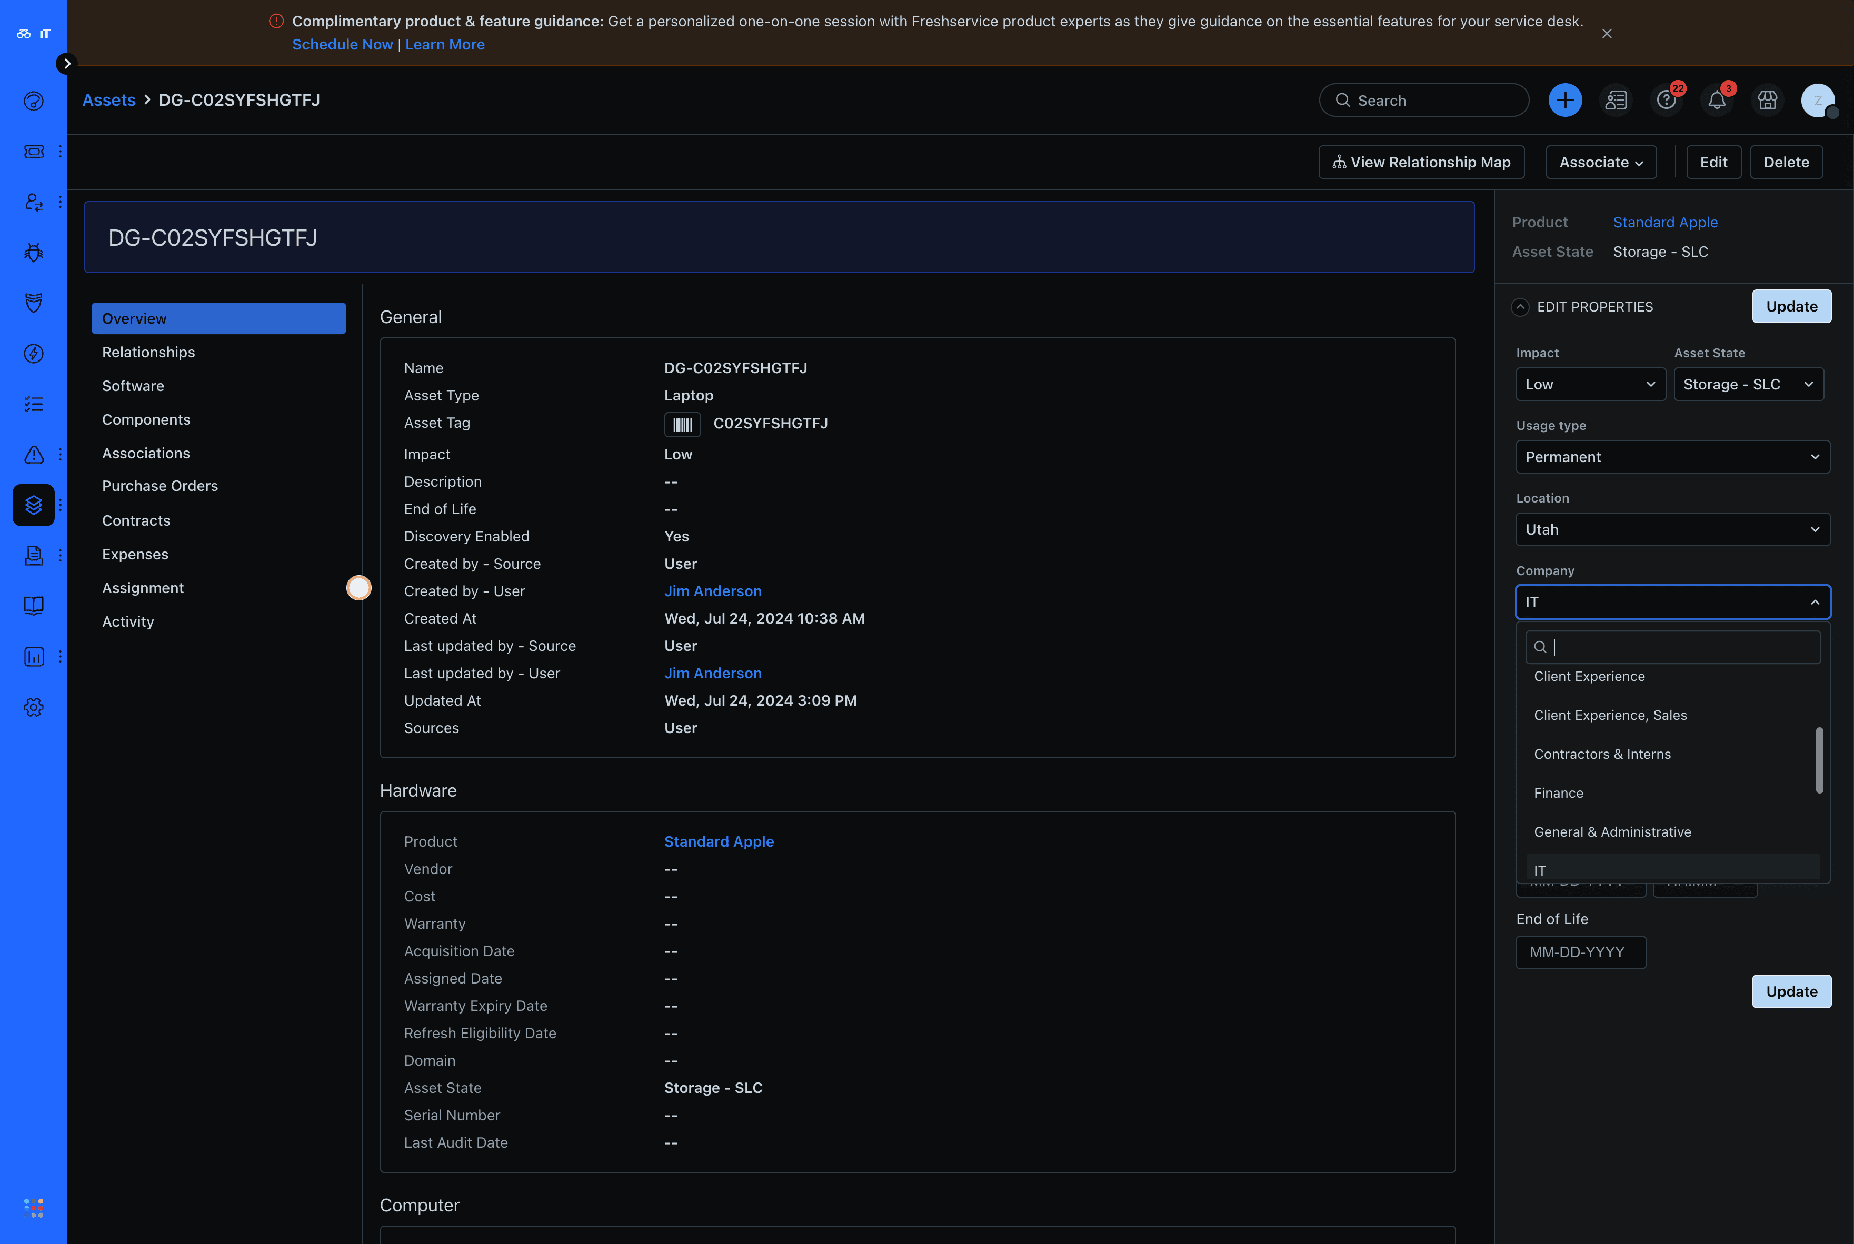
Task: Open the Problems bug icon in sidebar
Action: click(x=33, y=252)
